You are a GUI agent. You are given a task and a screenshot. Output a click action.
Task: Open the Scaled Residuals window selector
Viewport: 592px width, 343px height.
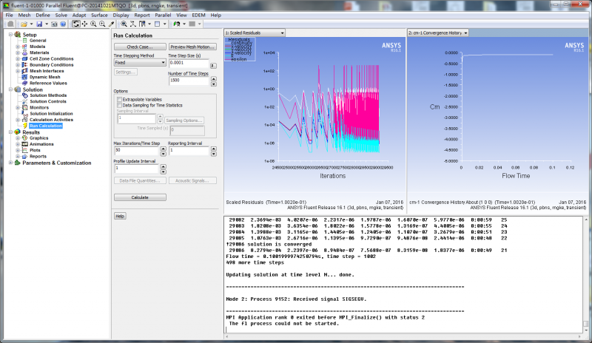pos(255,33)
